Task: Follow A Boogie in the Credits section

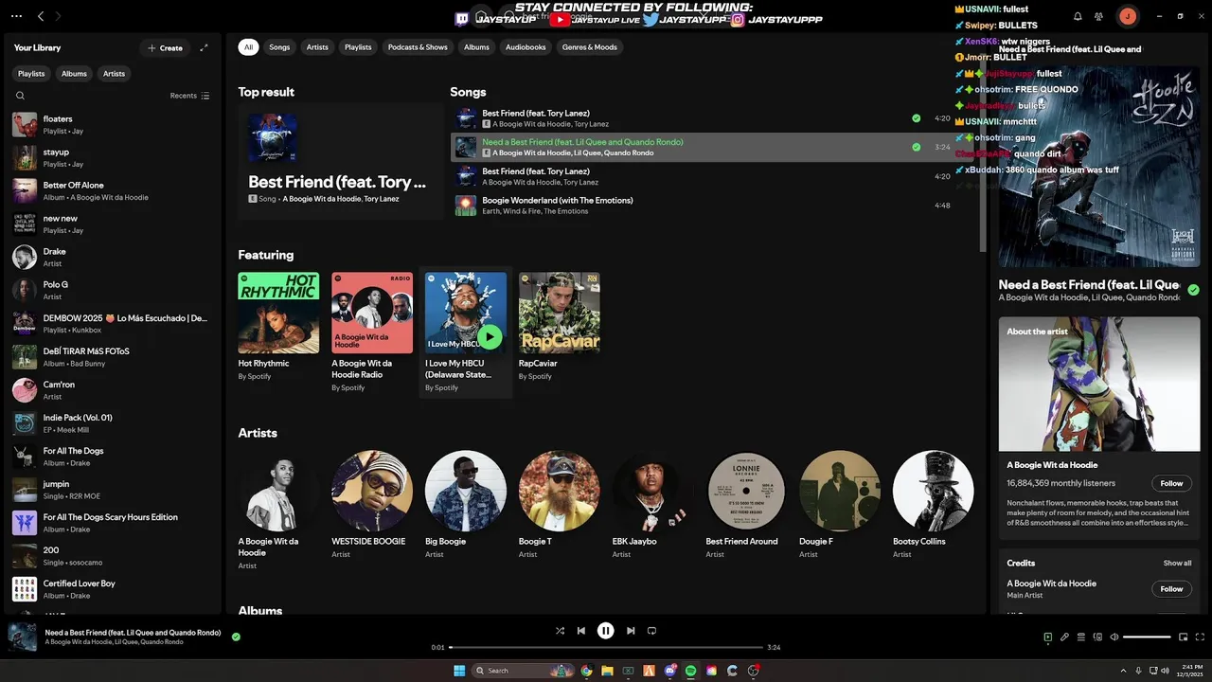Action: click(1171, 589)
